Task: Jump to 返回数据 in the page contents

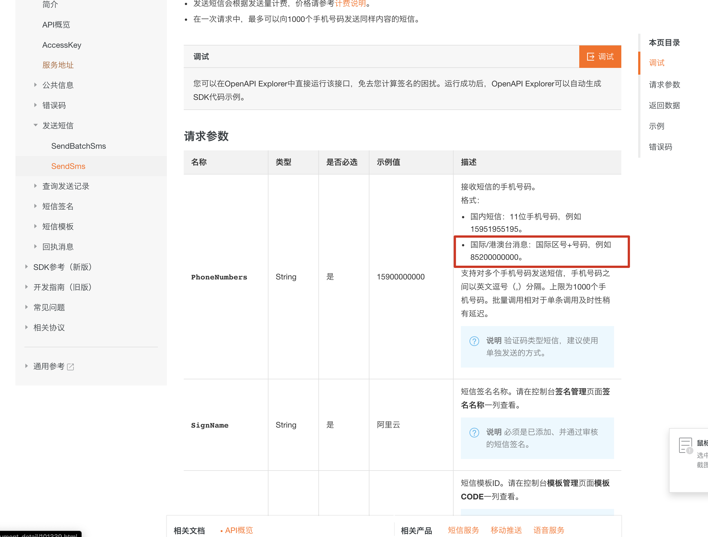Action: coord(664,105)
